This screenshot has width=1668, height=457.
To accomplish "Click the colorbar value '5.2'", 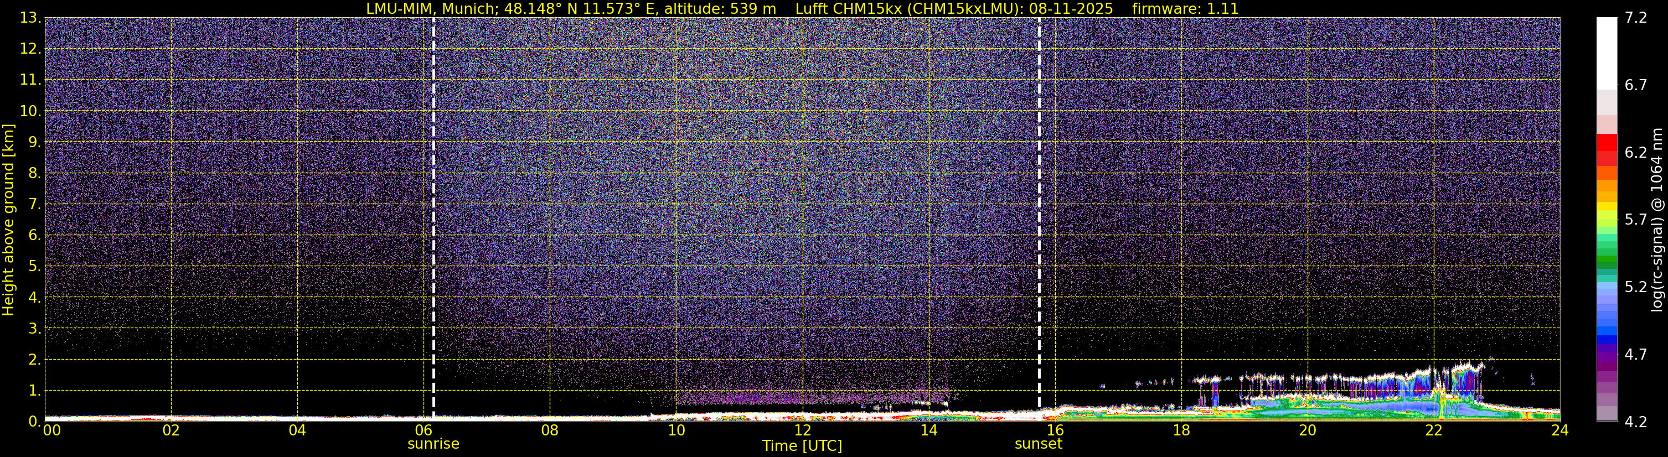I will pyautogui.click(x=1636, y=287).
